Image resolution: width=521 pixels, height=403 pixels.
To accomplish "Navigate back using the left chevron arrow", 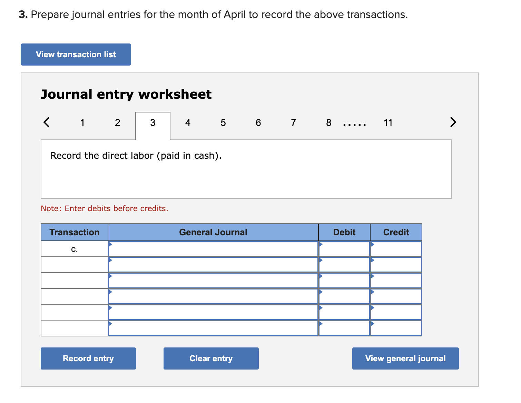I will [x=47, y=122].
